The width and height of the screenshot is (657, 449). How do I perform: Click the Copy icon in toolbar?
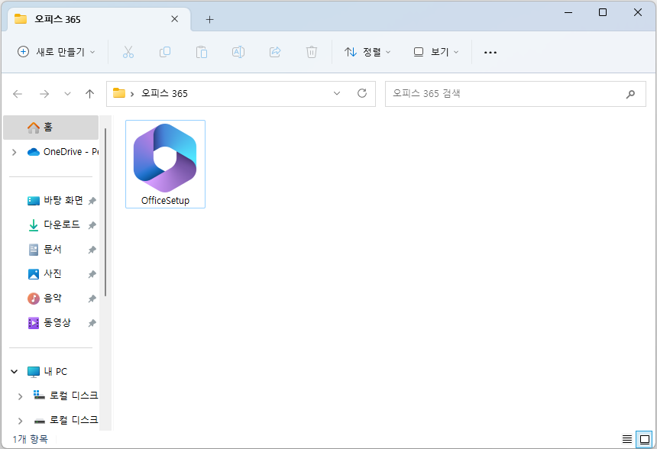coord(165,52)
